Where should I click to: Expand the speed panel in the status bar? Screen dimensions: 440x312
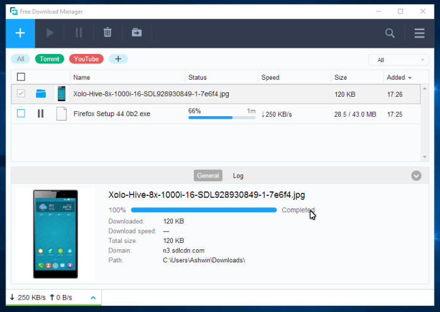coord(94,298)
